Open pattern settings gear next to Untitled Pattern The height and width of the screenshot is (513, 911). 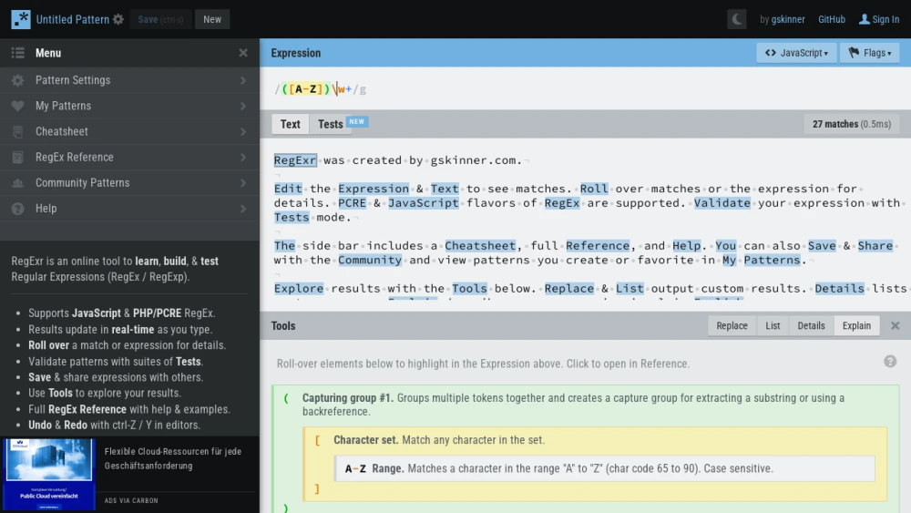(x=118, y=19)
